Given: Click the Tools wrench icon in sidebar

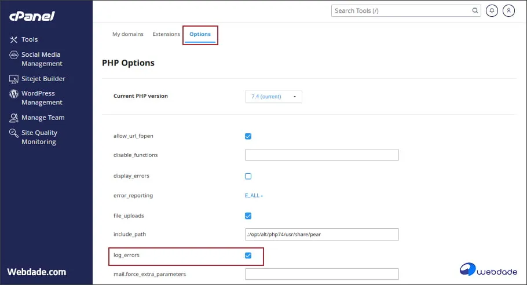Looking at the screenshot, I should pyautogui.click(x=14, y=39).
